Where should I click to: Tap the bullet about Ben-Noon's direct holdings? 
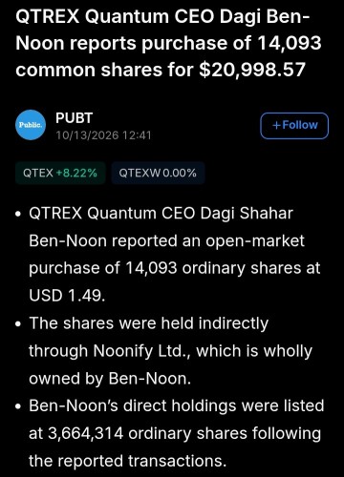pos(177,433)
